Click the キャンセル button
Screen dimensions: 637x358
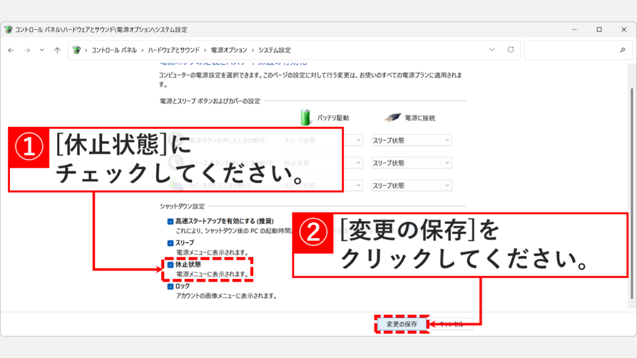click(452, 323)
